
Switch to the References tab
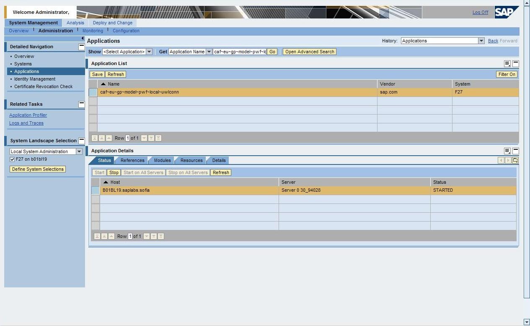click(132, 160)
